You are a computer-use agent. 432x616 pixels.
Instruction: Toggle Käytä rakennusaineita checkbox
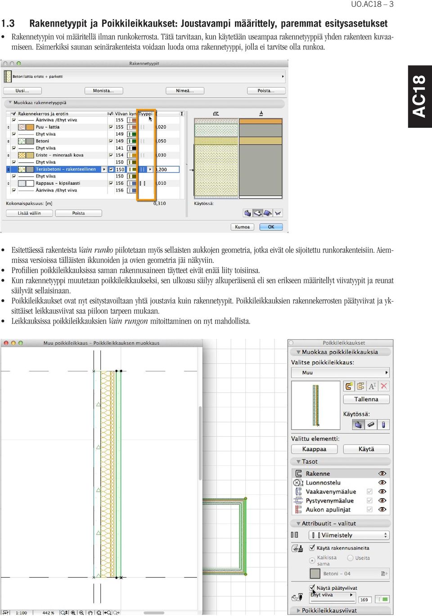[x=312, y=548]
